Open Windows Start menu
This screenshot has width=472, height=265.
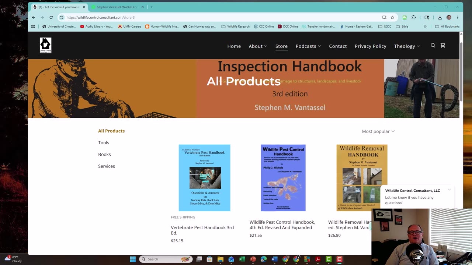click(x=133, y=259)
